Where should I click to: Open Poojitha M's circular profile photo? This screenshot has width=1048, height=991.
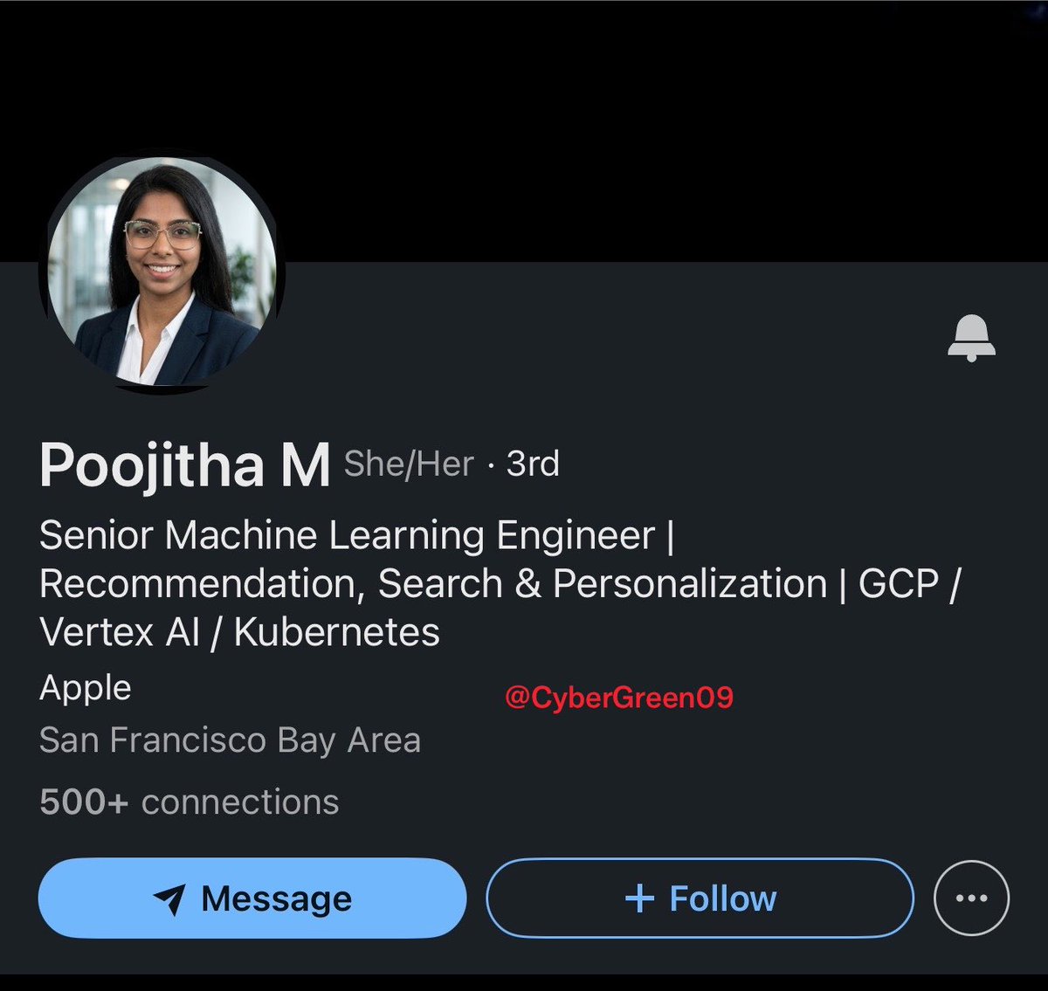(162, 272)
